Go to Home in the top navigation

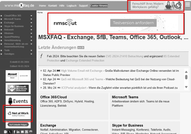point(42,6)
